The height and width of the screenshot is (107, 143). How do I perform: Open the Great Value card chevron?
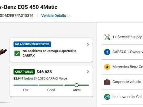point(88,72)
